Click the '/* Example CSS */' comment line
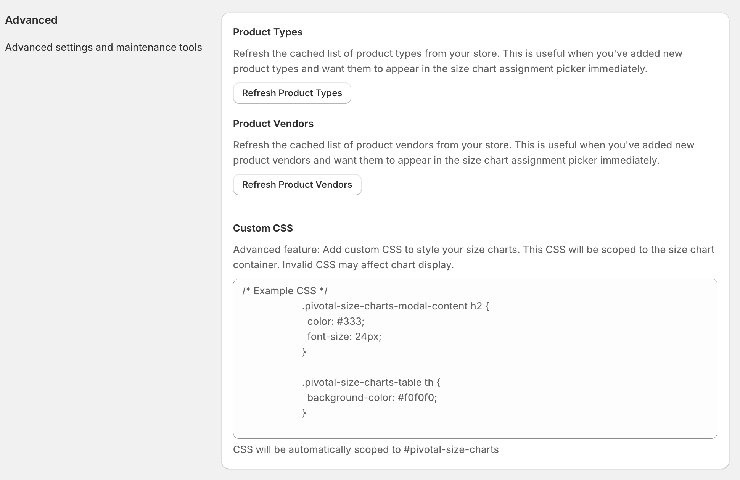This screenshot has width=740, height=480. (285, 291)
